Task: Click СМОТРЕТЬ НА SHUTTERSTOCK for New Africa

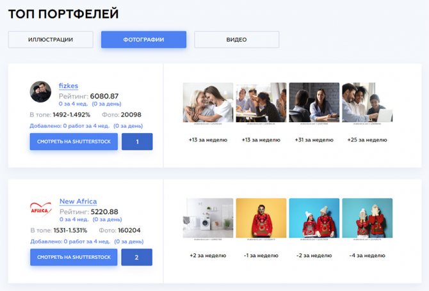Action: tap(74, 257)
